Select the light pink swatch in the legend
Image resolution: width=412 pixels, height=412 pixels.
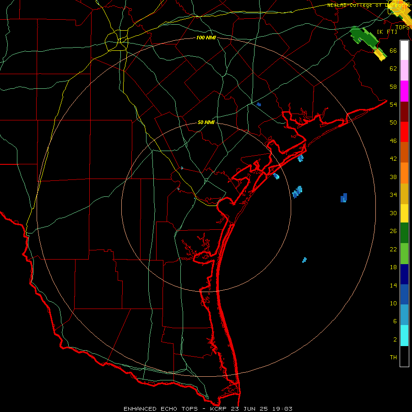(404, 70)
